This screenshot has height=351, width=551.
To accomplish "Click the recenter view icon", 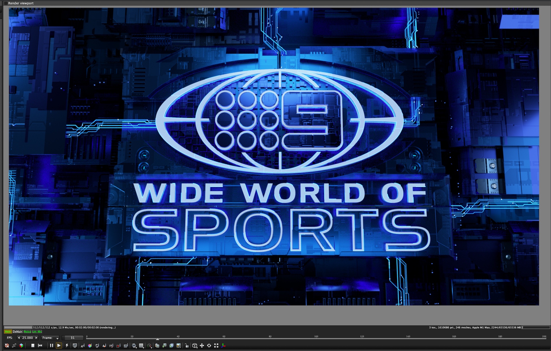I will click(x=7, y=346).
